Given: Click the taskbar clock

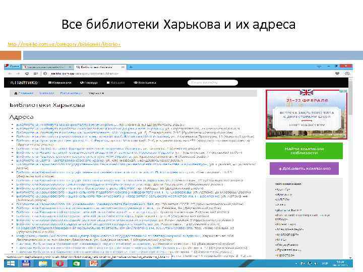Looking at the screenshot, I should coord(340,263).
